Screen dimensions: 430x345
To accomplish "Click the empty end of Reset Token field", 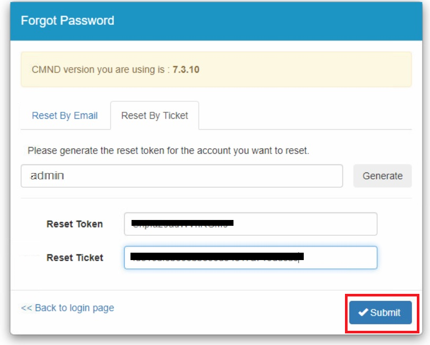I will [317, 224].
